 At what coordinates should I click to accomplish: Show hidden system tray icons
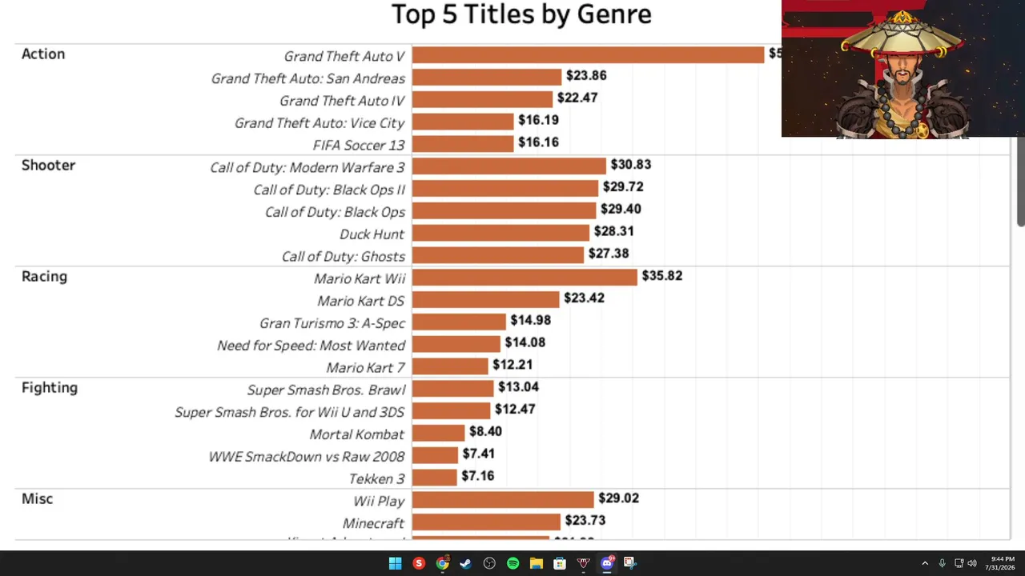coord(925,563)
